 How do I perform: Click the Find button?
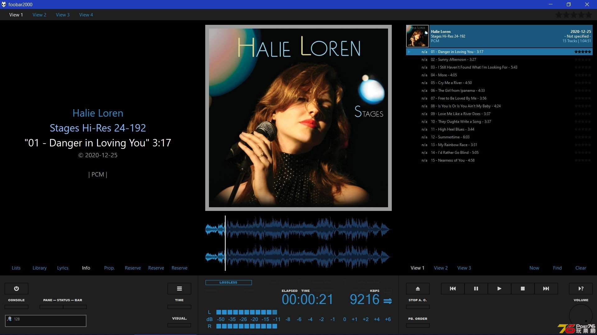558,268
